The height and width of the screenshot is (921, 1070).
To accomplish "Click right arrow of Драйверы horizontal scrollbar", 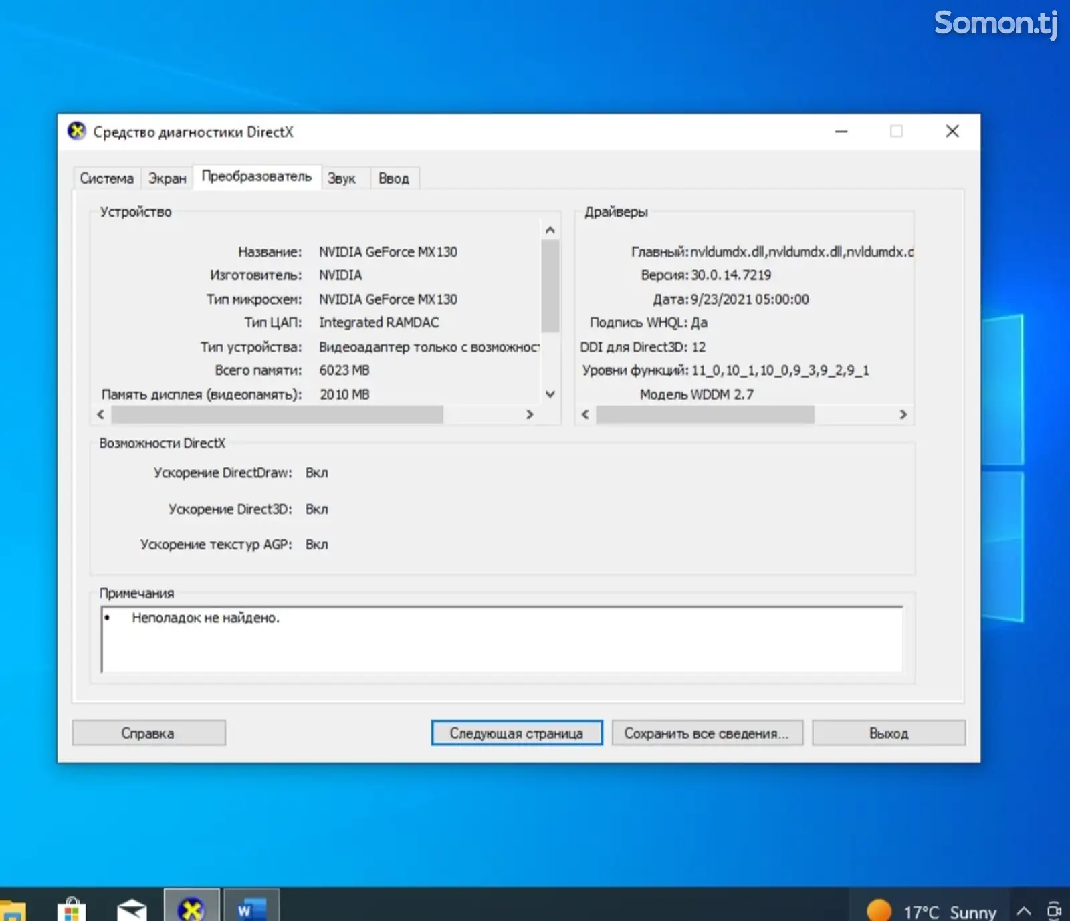I will point(903,414).
